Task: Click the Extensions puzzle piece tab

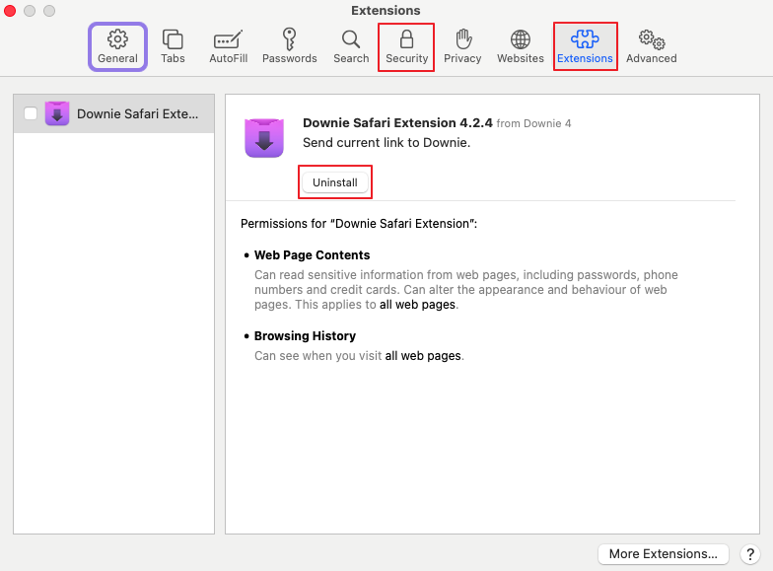Action: (586, 47)
